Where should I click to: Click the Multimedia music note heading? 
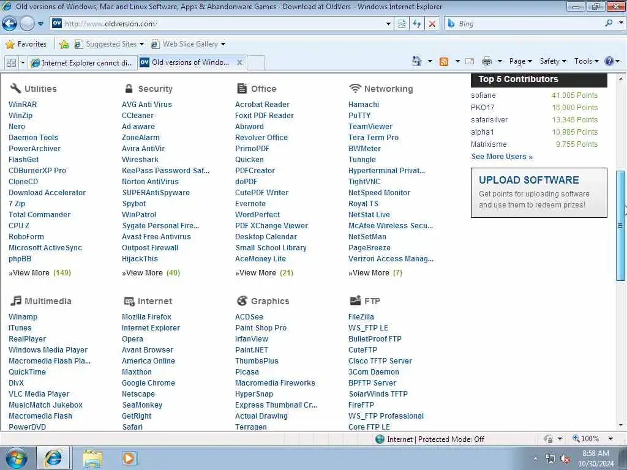pos(40,300)
